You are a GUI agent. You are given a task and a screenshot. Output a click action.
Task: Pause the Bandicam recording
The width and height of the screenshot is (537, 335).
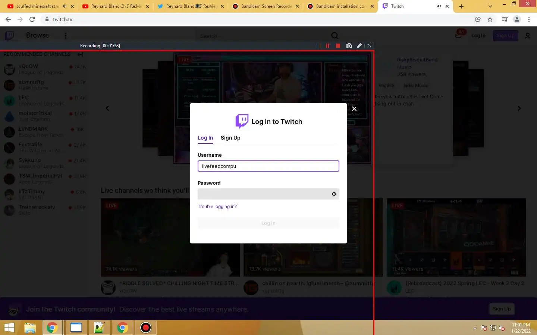pos(327,45)
